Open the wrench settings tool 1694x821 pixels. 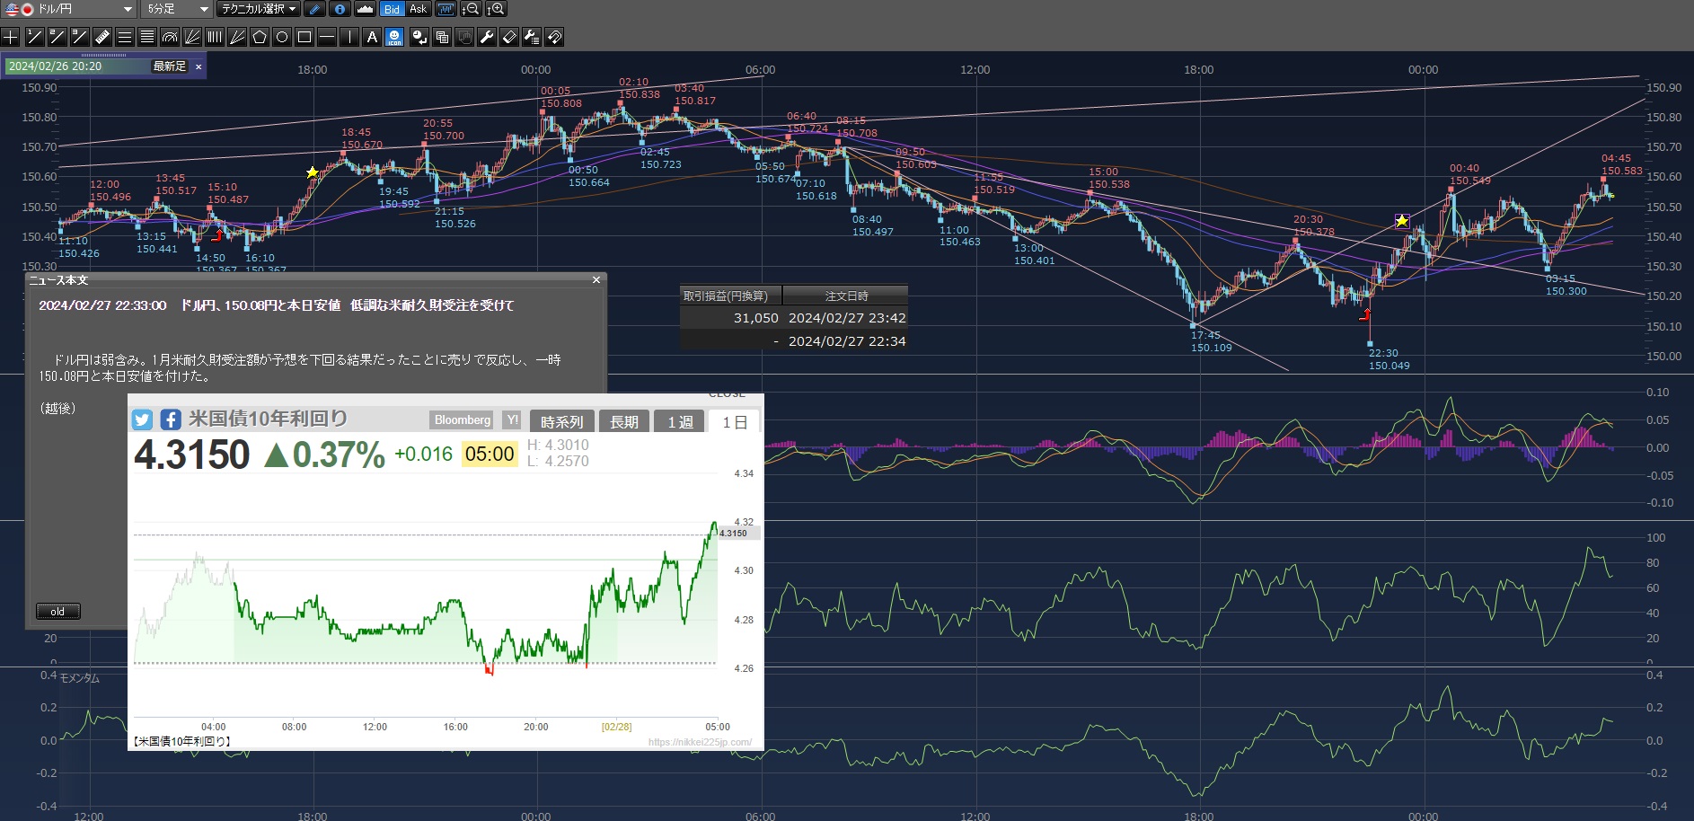click(487, 37)
